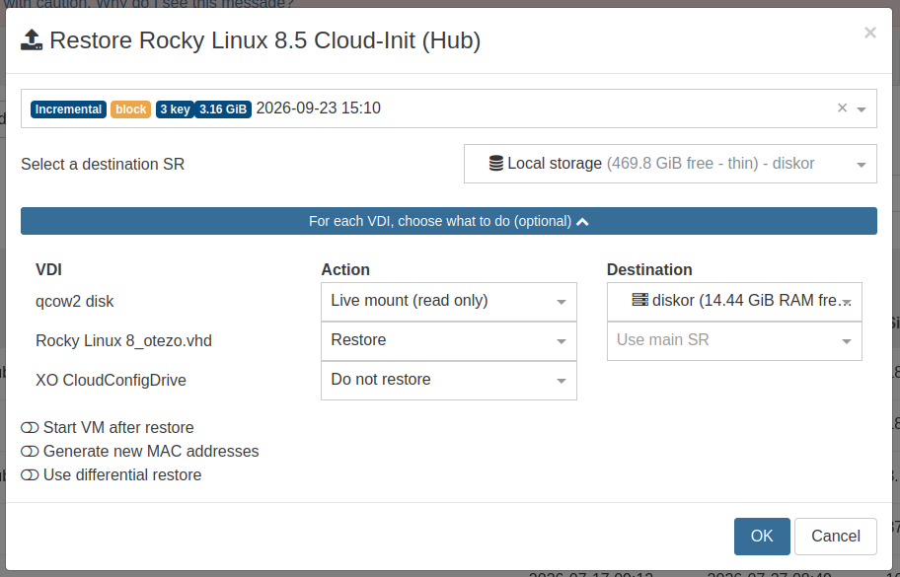Click the Action column header

345,269
